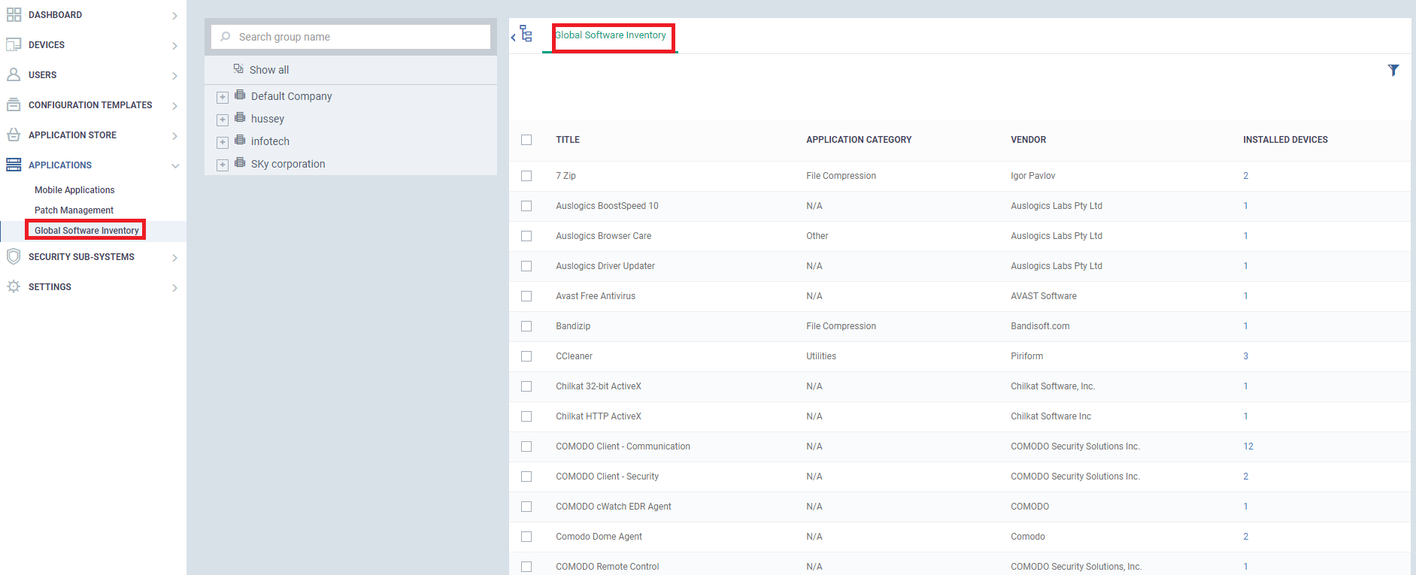Expand the Devices menu chevron

coord(174,46)
